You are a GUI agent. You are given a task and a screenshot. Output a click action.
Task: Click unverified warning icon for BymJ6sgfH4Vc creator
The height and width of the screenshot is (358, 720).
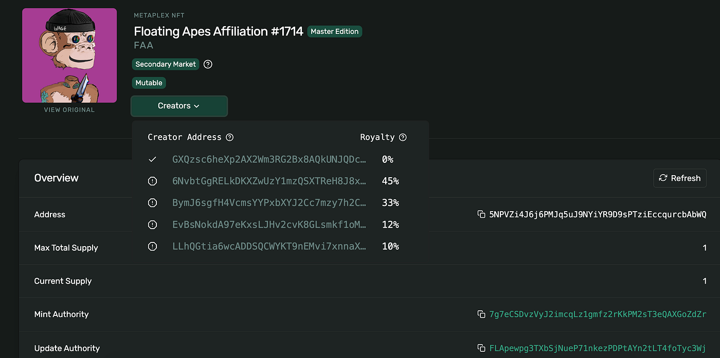pos(152,203)
